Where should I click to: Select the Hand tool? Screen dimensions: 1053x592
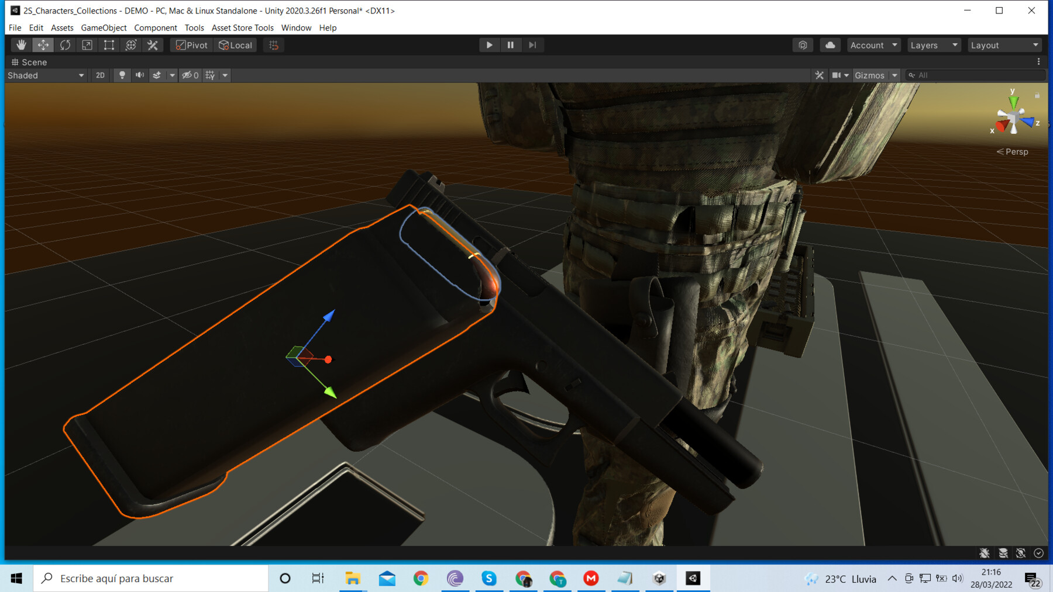click(x=21, y=45)
